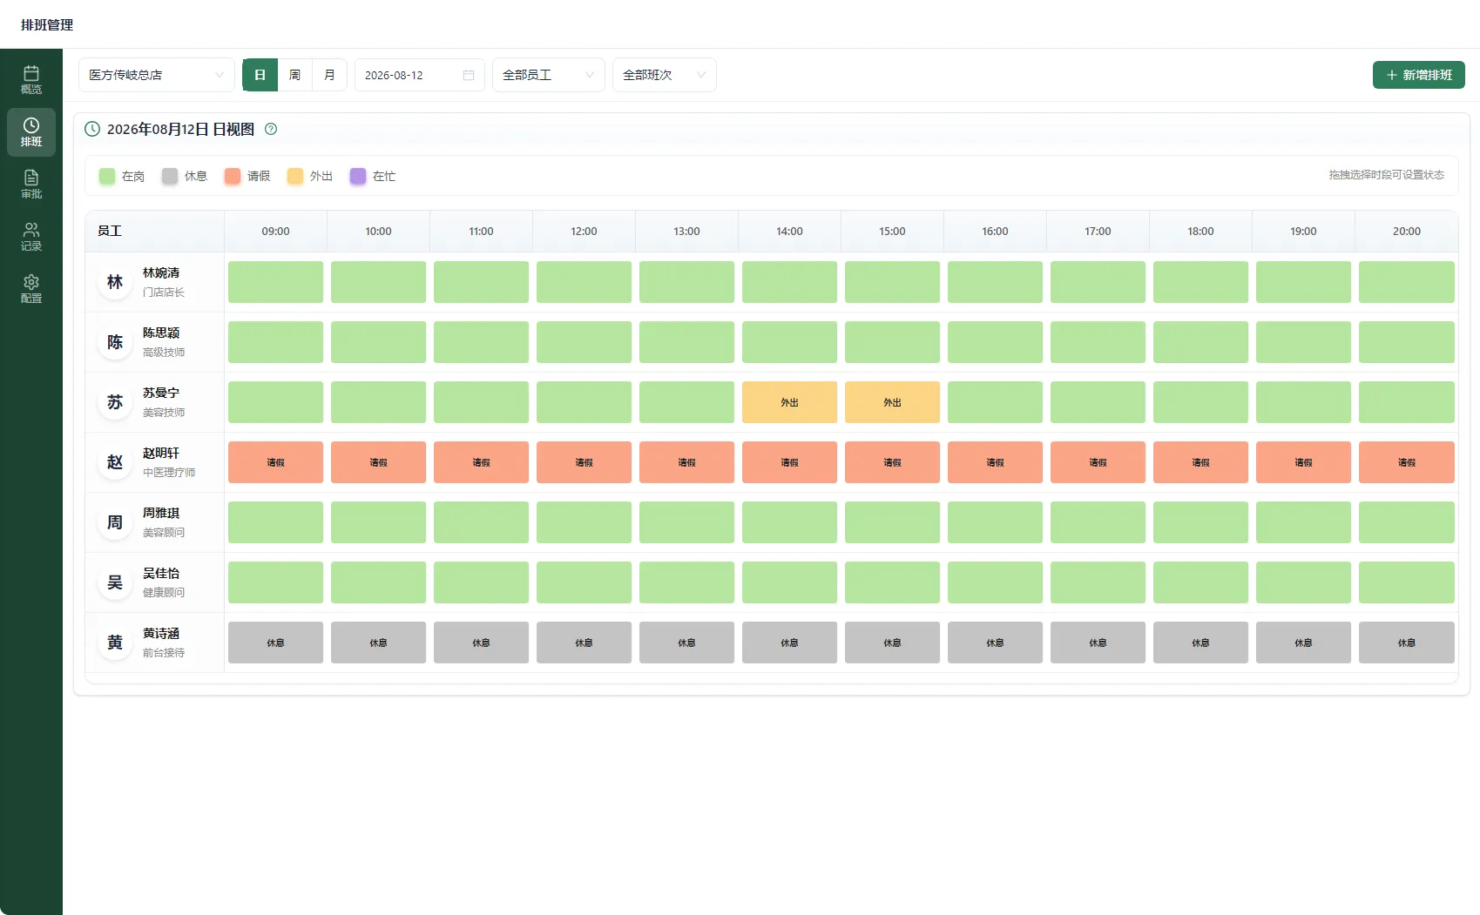Click the gray 休息 legend swatch
The image size is (1480, 915).
[170, 176]
